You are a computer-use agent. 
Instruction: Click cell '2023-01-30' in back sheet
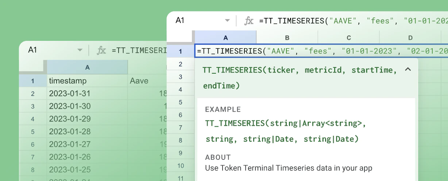(x=87, y=106)
